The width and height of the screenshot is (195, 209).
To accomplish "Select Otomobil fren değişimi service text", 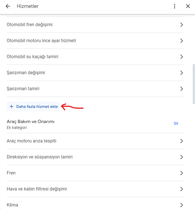I will [30, 25].
